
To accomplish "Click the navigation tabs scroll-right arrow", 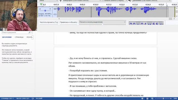I will point(33,37).
